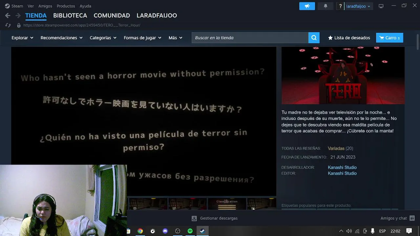Expand the Recomendaciones dropdown
The image size is (420, 236).
61,38
